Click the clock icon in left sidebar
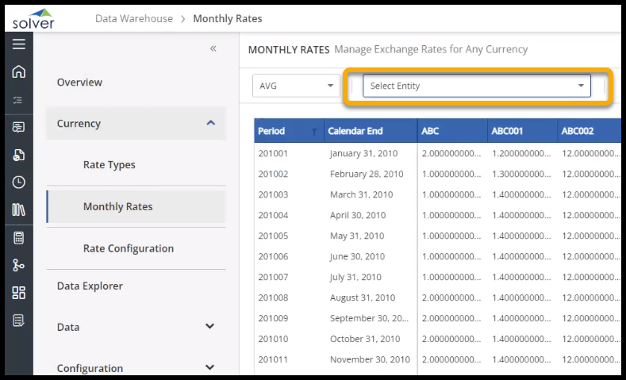626x380 pixels. 18,182
